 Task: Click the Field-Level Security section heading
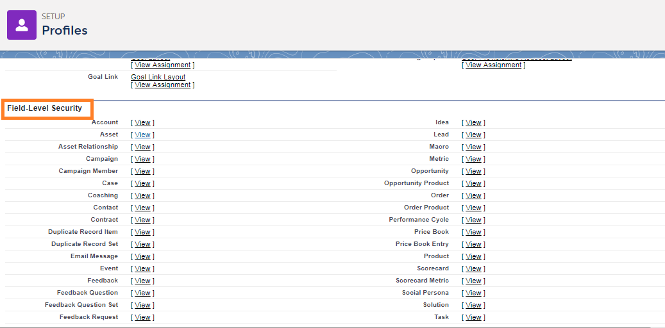(x=45, y=108)
